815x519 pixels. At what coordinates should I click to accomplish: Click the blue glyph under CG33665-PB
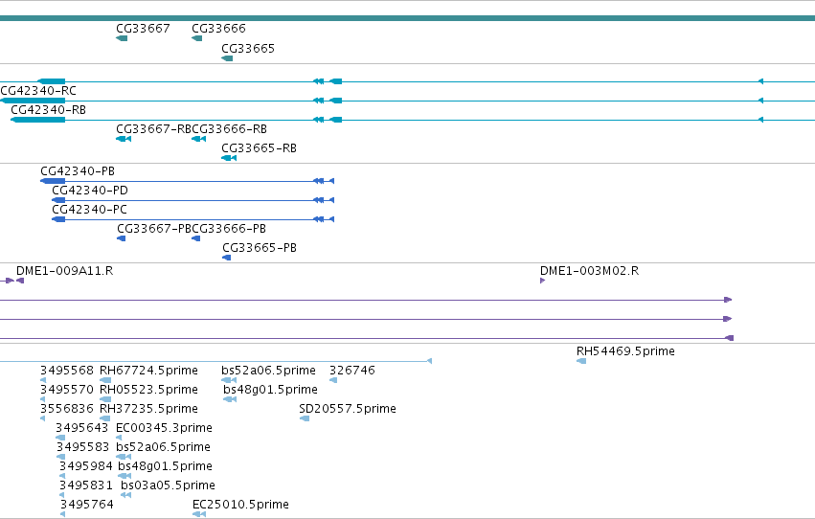click(227, 258)
